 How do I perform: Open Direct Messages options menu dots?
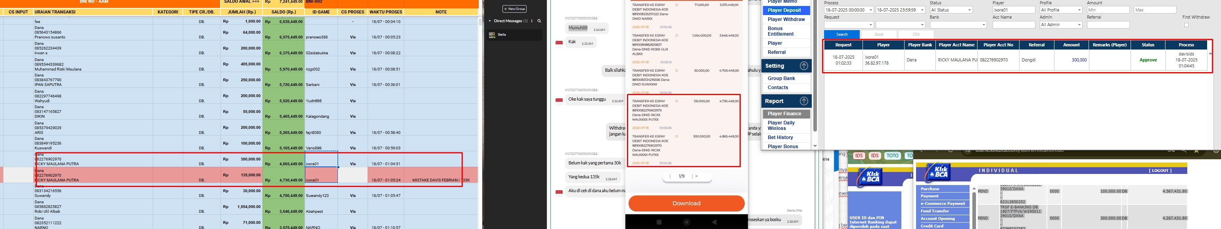532,21
